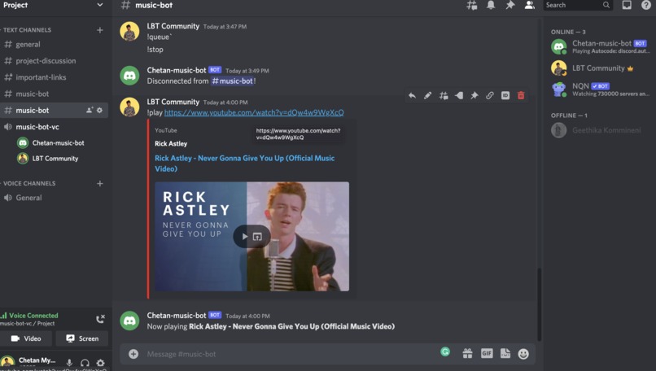The width and height of the screenshot is (656, 371).
Task: Open help question mark icon
Action: tap(645, 5)
